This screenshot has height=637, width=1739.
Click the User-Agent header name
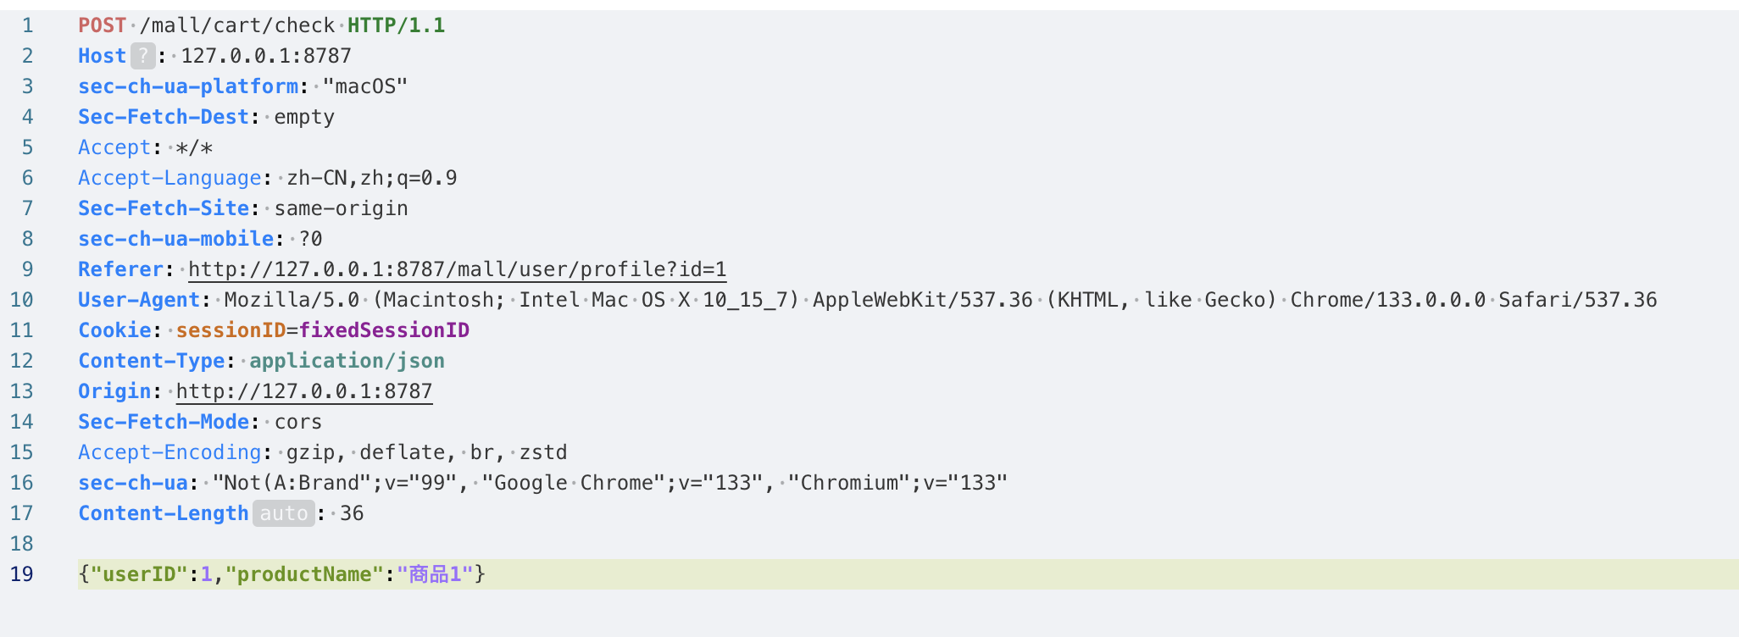tap(139, 300)
